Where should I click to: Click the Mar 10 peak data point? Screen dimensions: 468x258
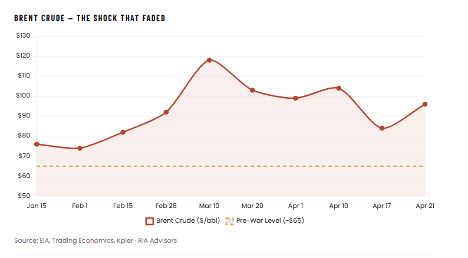click(x=209, y=60)
